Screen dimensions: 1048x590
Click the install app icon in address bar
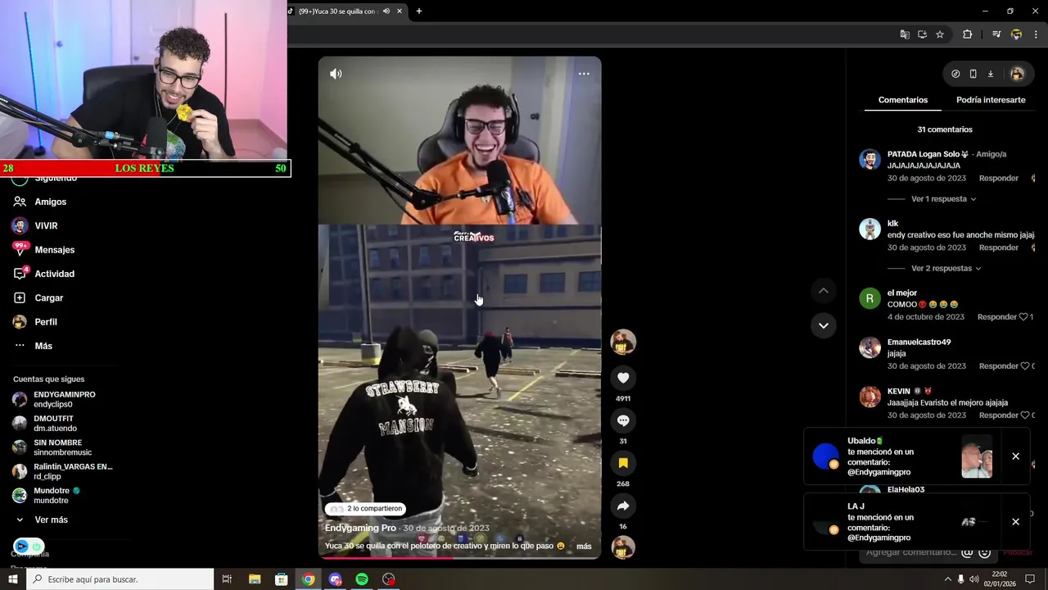pos(922,34)
